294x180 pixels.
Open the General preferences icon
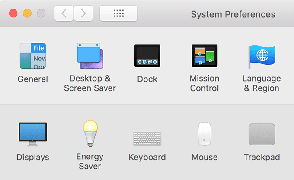tap(33, 56)
